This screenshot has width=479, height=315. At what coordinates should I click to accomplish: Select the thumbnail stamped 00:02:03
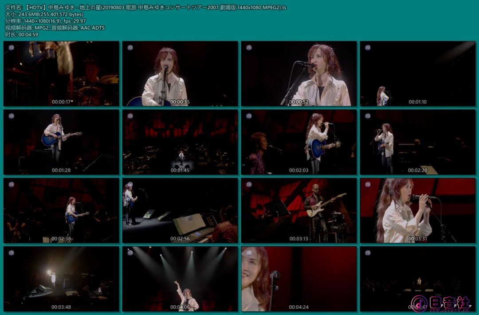coord(299,142)
